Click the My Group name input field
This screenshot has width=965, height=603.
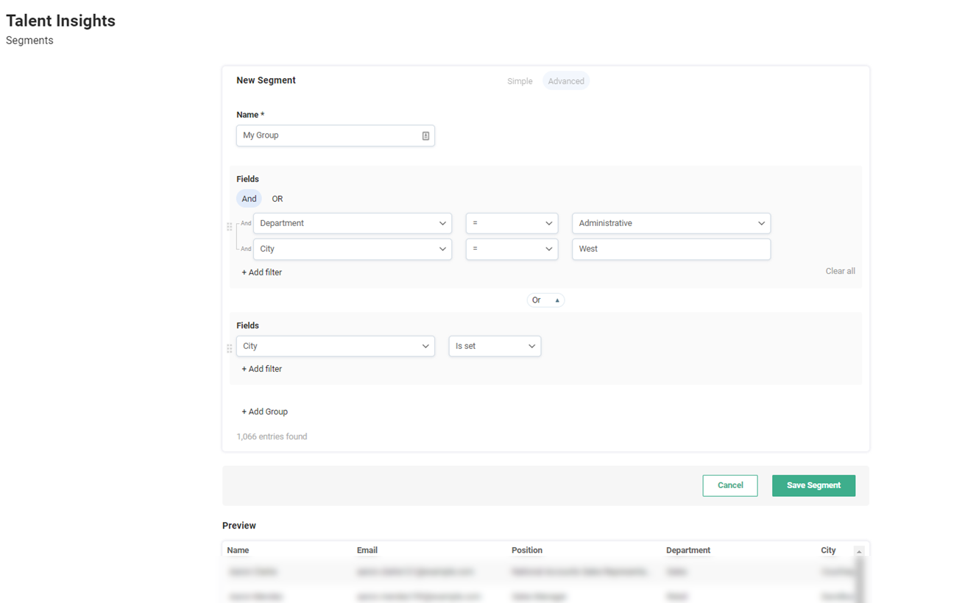coord(328,135)
